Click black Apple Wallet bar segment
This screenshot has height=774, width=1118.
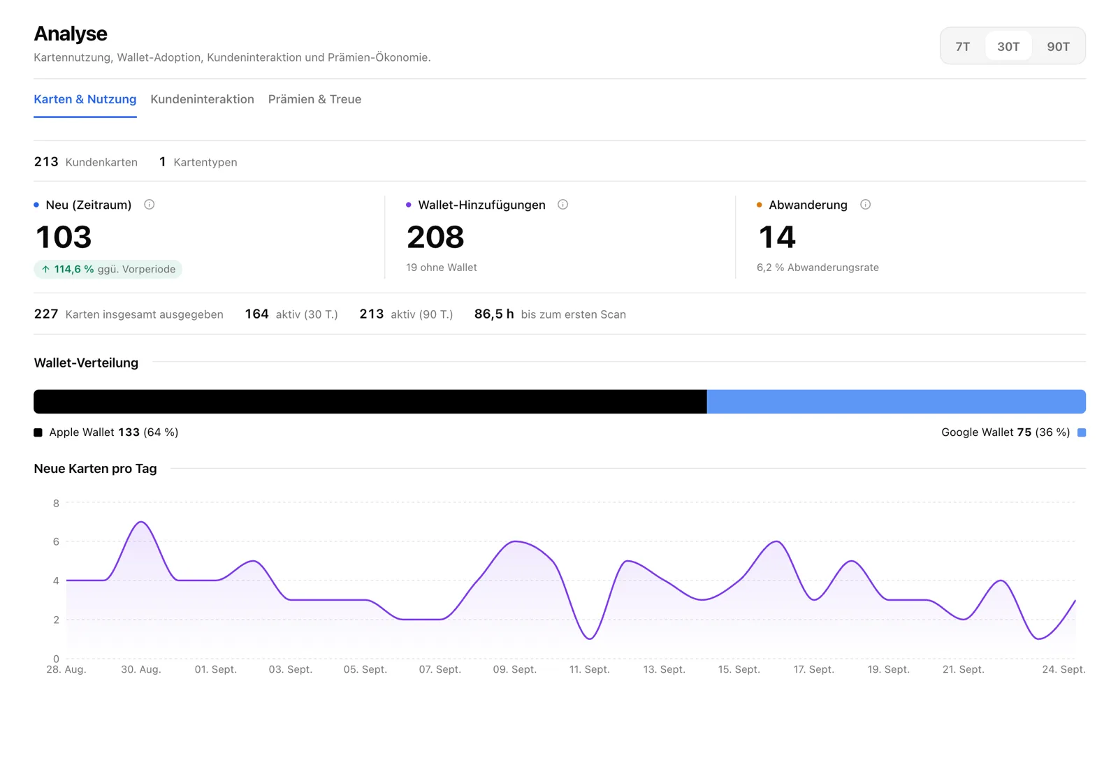pyautogui.click(x=370, y=402)
